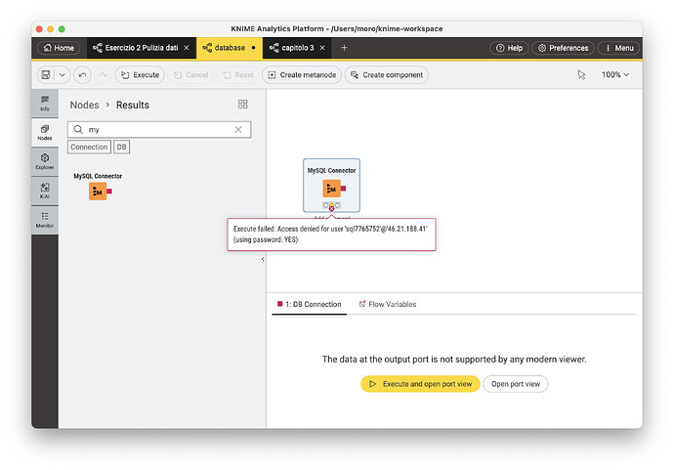Screen dimensions: 674x470
Task: Execute the selected node
Action: (x=140, y=75)
